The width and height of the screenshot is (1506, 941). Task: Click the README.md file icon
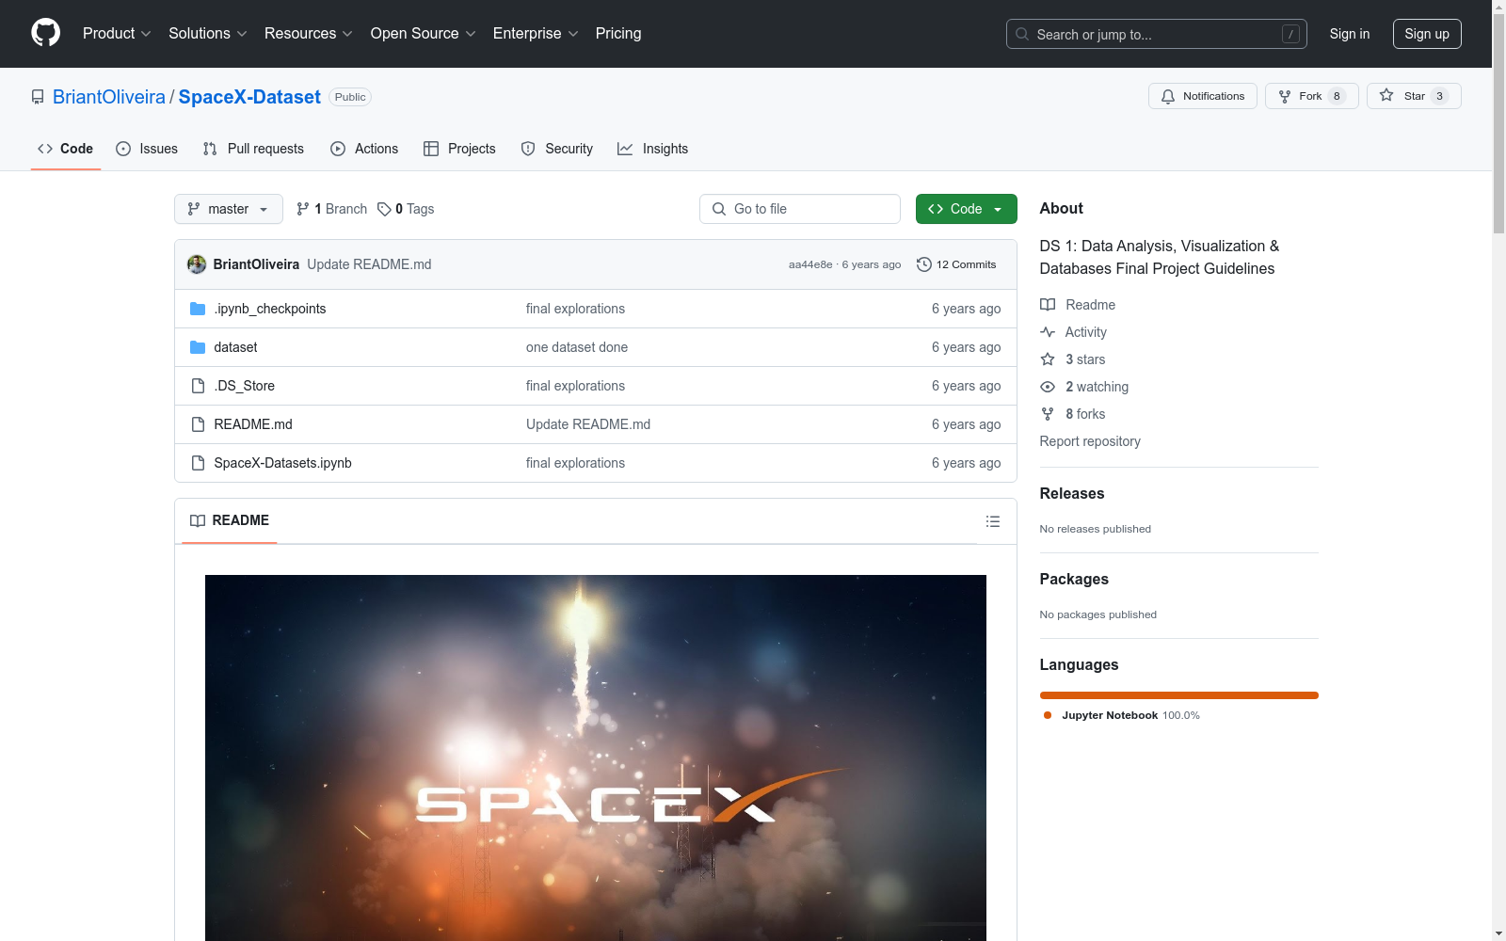(198, 424)
